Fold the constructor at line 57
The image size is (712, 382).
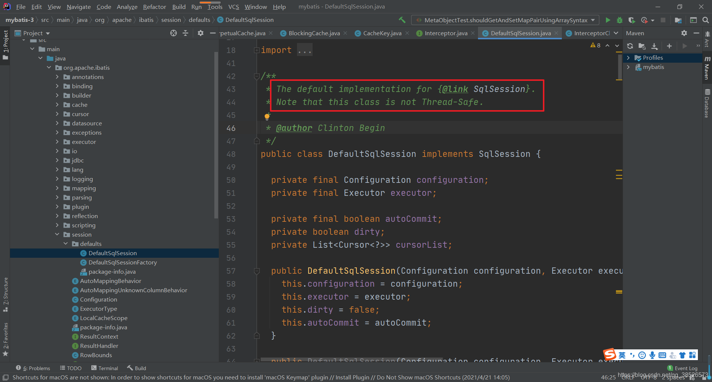coord(257,271)
